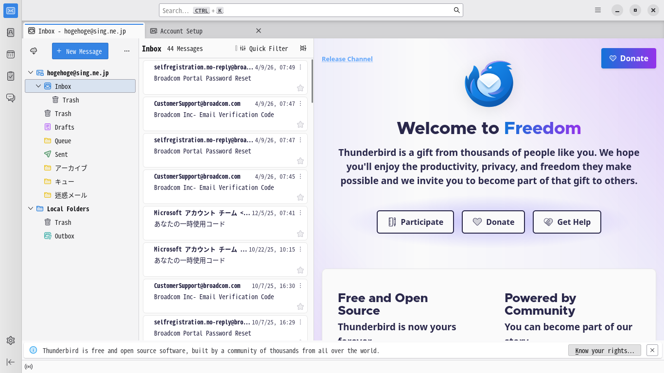The width and height of the screenshot is (664, 373).
Task: Open folder pane options menu (three dots)
Action: tap(127, 51)
